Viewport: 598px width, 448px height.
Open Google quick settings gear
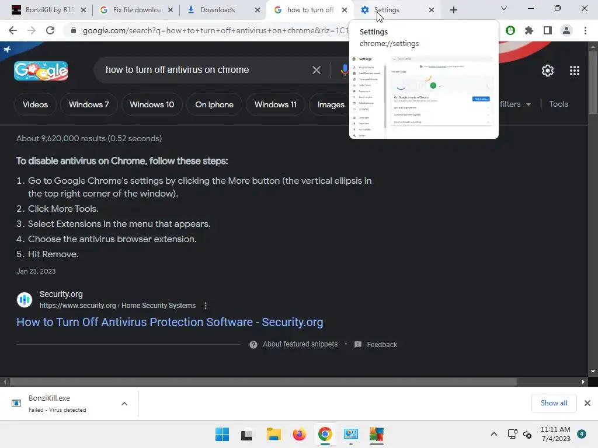point(548,71)
